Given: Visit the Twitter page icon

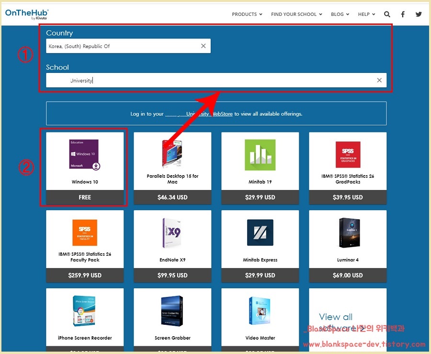Looking at the screenshot, I should click(x=419, y=14).
